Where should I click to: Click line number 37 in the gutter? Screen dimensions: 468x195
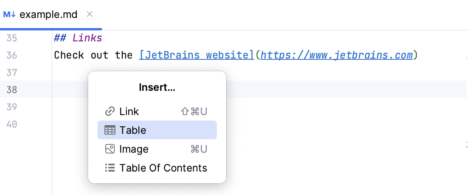[x=12, y=73]
